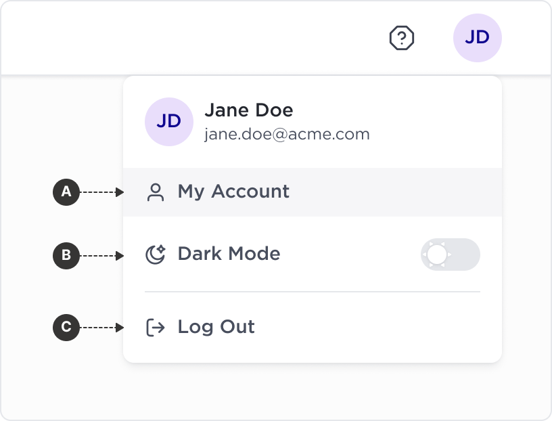Click the annotation marker B
Screen dimensions: 552x421
click(x=66, y=255)
